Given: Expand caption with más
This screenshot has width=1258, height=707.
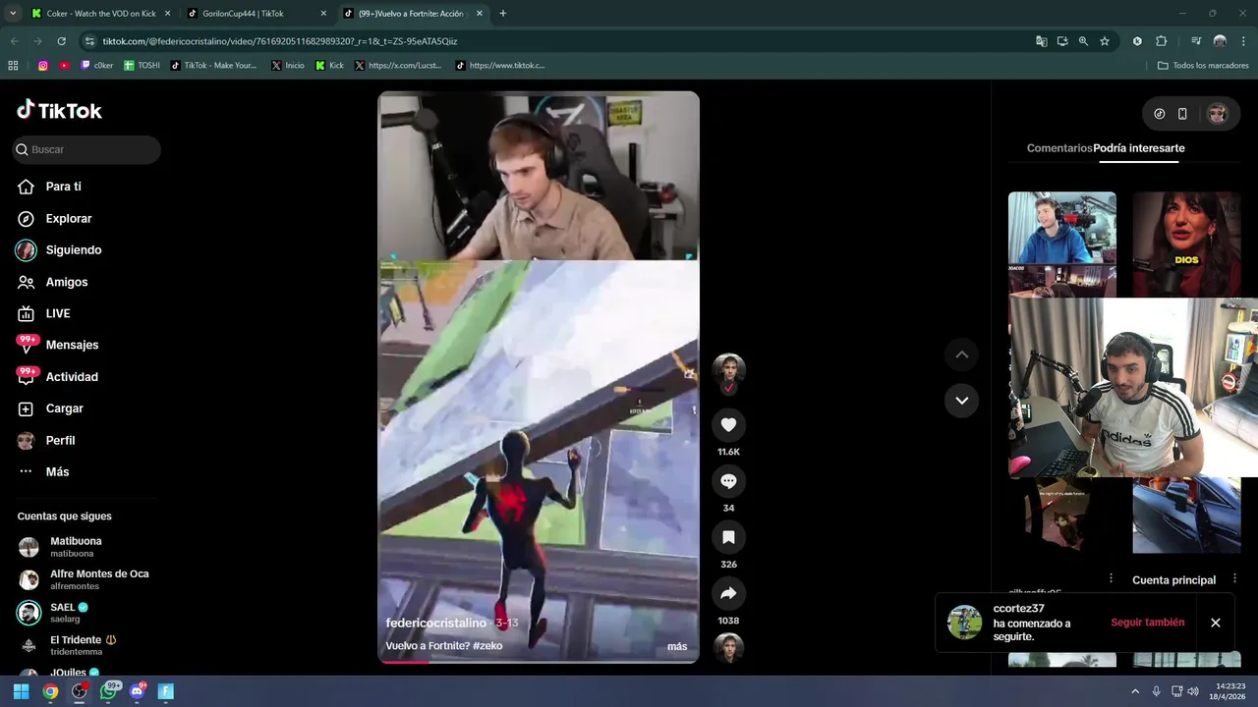Looking at the screenshot, I should tap(677, 646).
